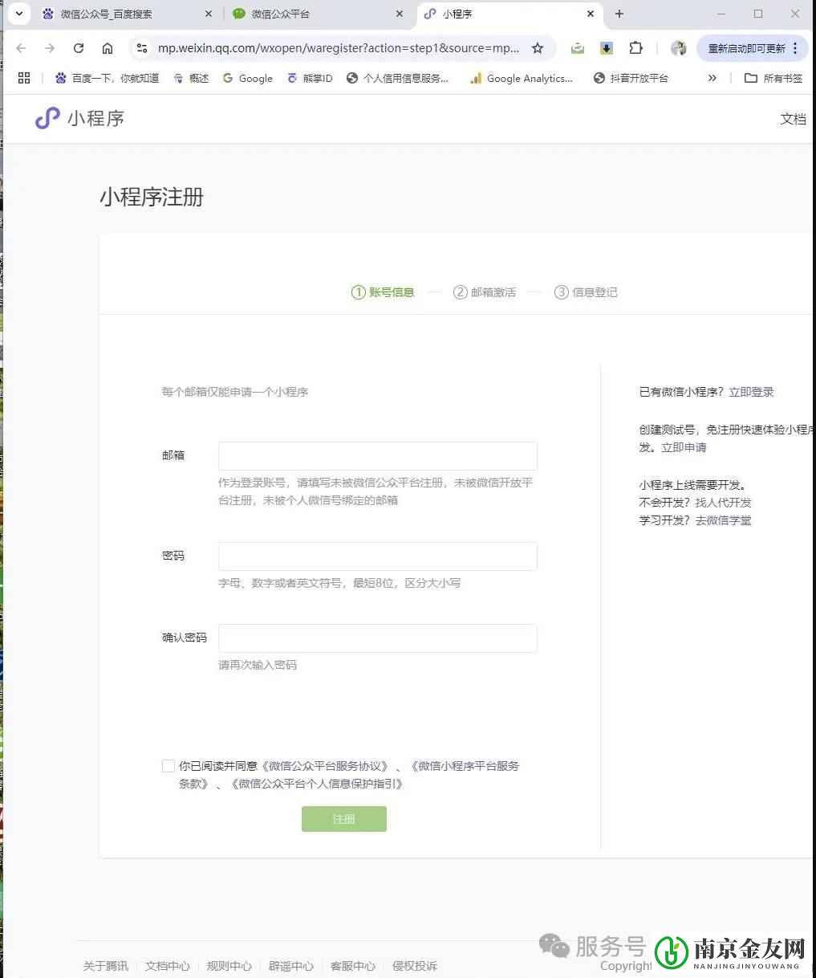
Task: Click the 注册 button
Action: point(343,818)
